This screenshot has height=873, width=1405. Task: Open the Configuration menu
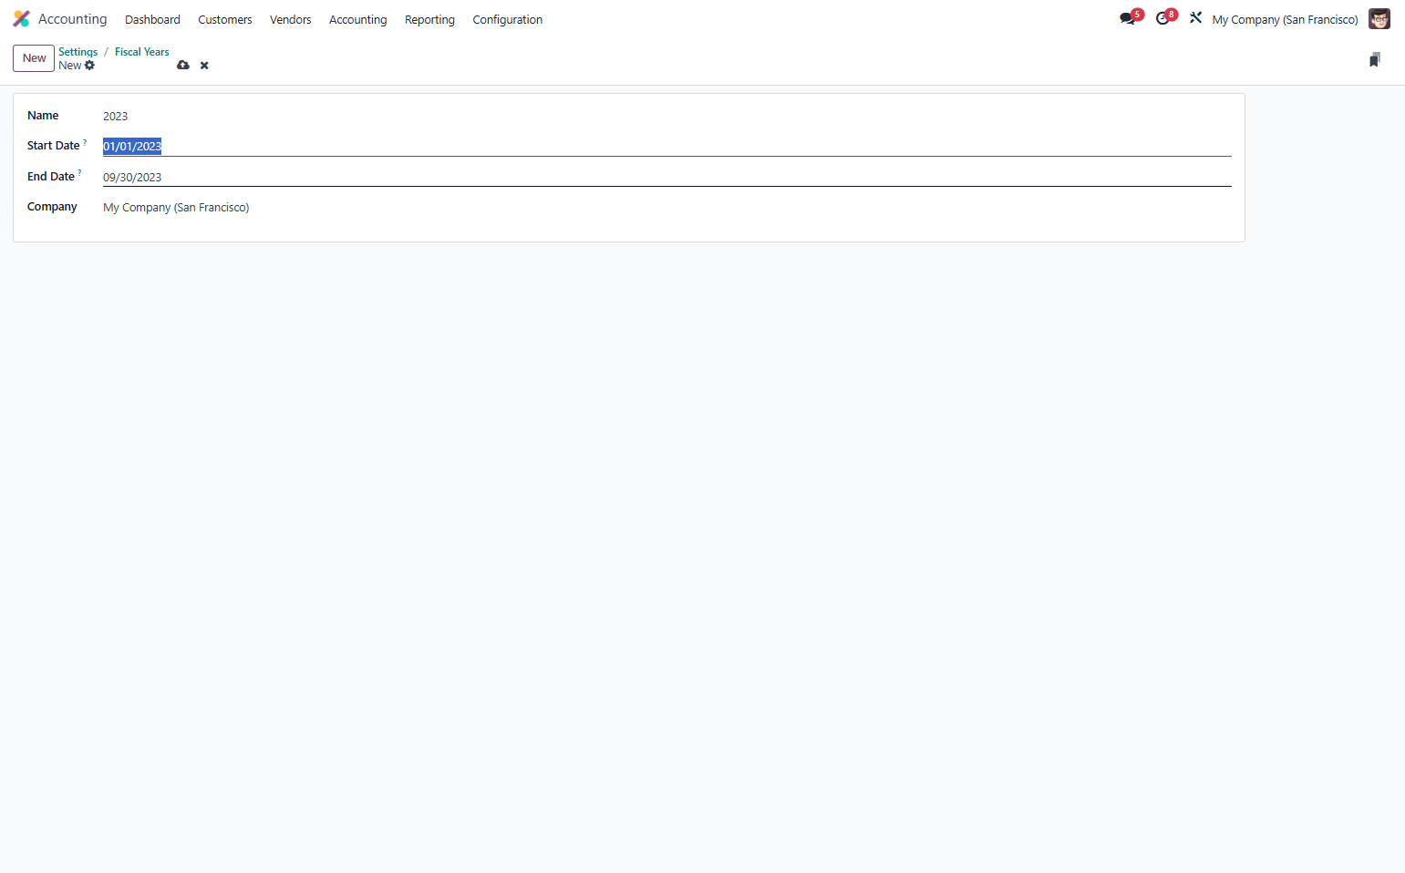pyautogui.click(x=508, y=19)
